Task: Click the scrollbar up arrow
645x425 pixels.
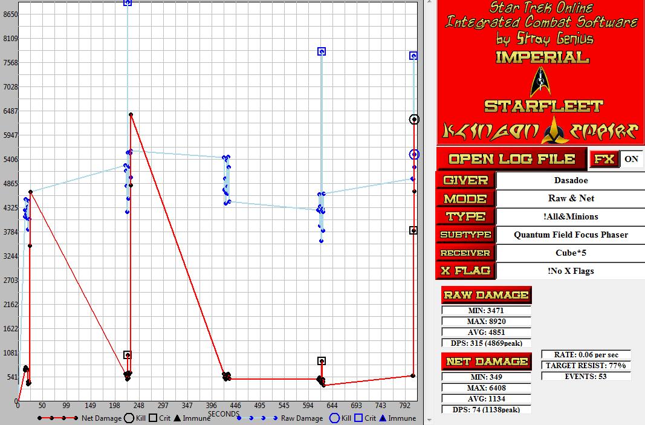Action: [429, 2]
